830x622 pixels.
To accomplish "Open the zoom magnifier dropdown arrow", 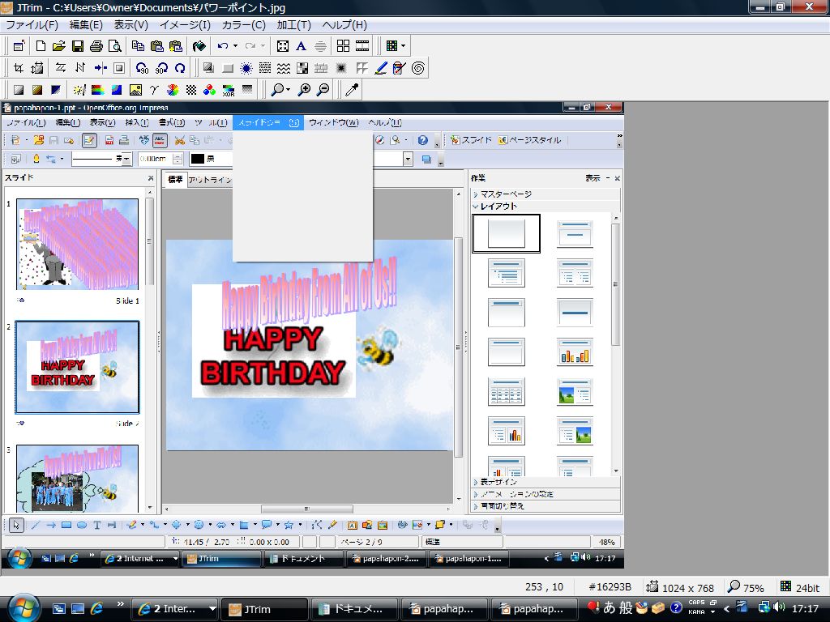I will coord(288,90).
